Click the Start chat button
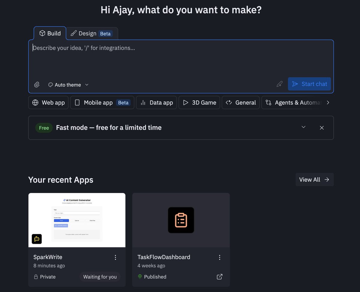This screenshot has width=360, height=292. pyautogui.click(x=309, y=84)
